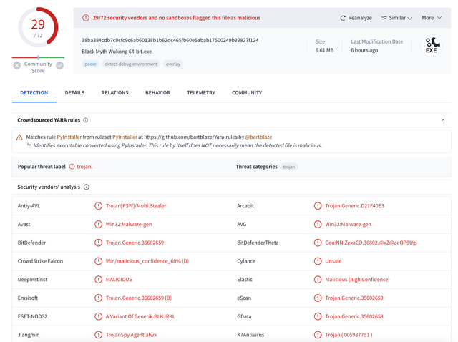The height and width of the screenshot is (342, 458).
Task: Open the PyInstaller rule link
Action: pos(69,137)
